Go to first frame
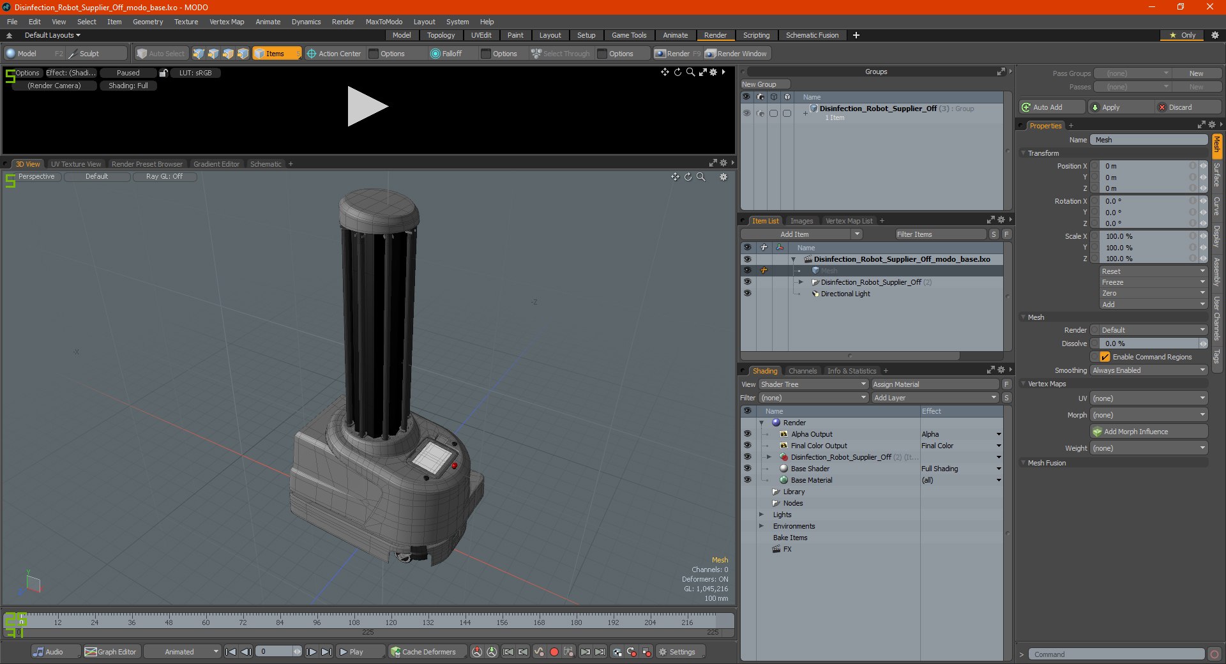The height and width of the screenshot is (664, 1226). point(231,652)
